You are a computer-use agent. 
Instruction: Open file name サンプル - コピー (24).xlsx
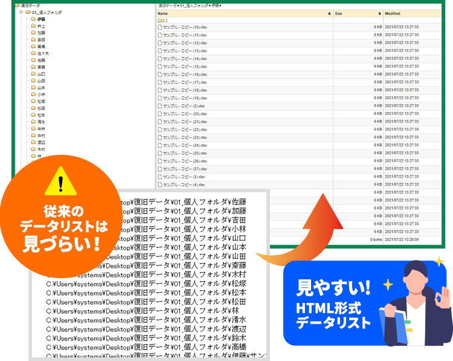[185, 145]
